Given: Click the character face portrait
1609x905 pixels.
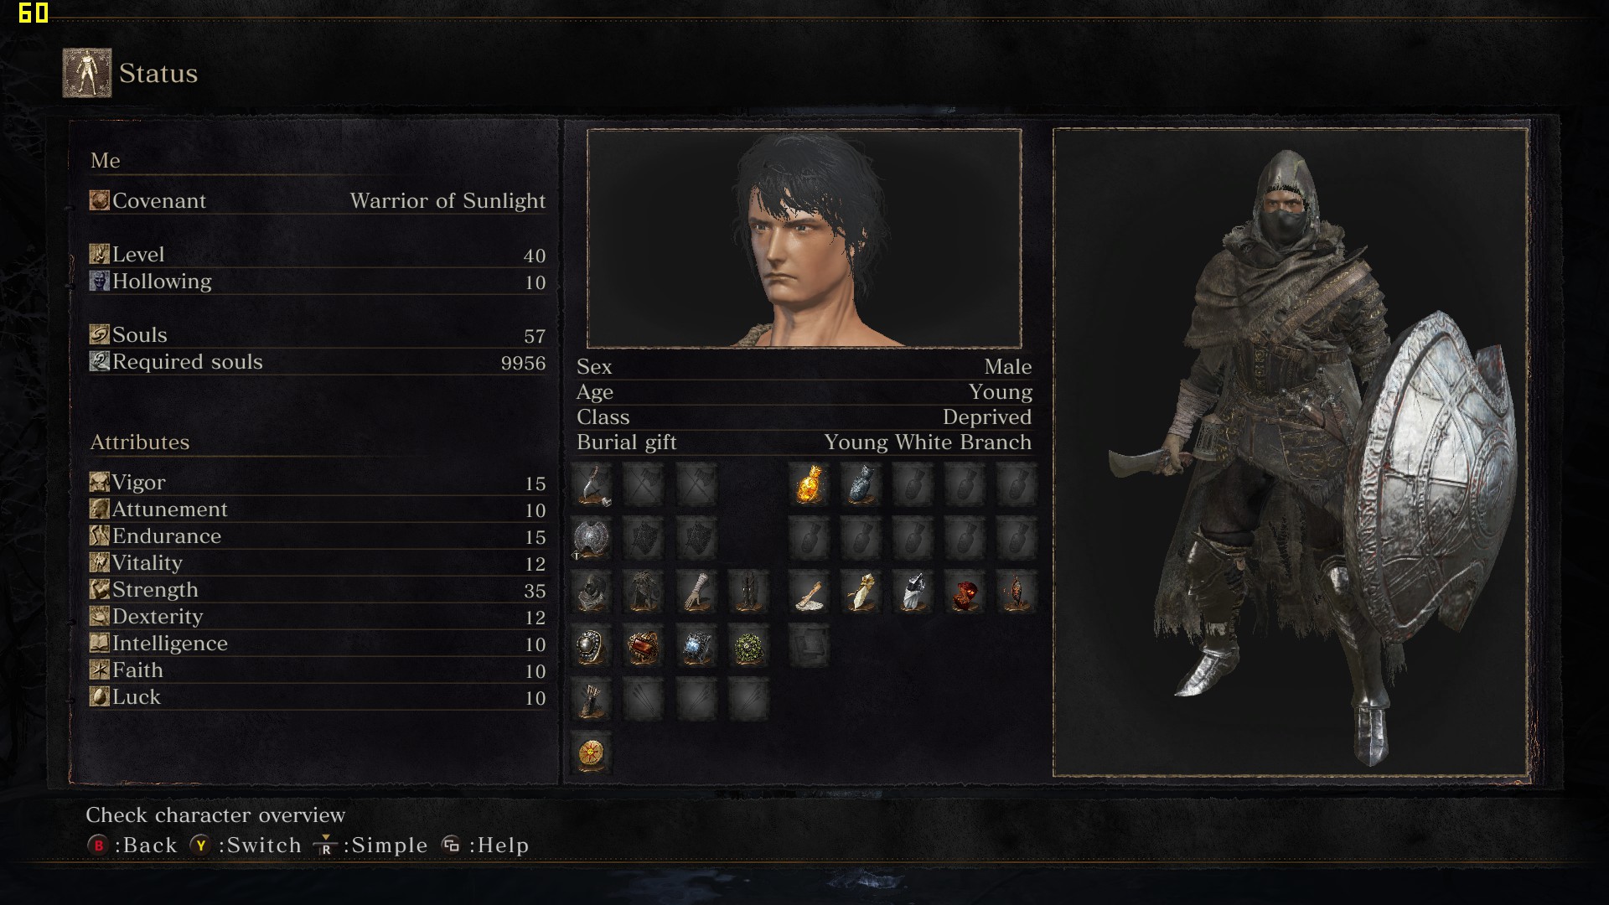Looking at the screenshot, I should tap(804, 239).
